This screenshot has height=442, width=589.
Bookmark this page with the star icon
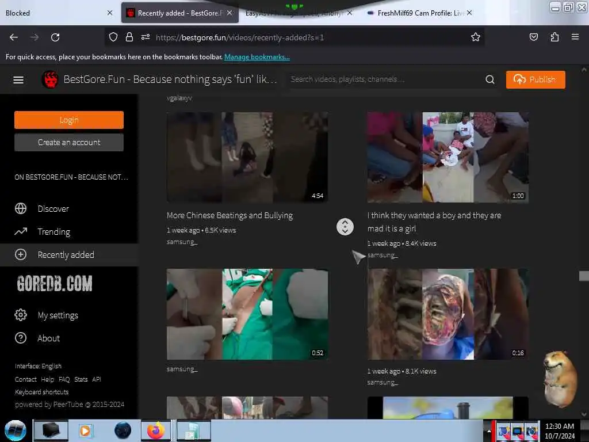pos(476,37)
